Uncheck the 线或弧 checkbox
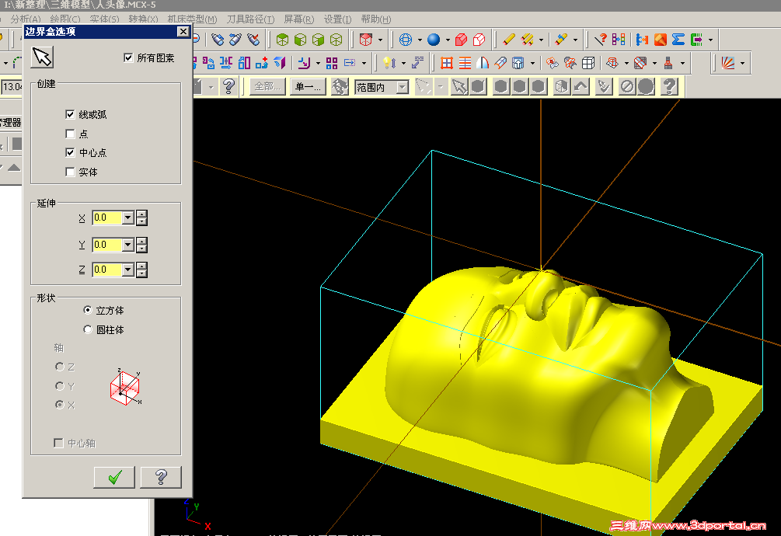The height and width of the screenshot is (536, 781). pyautogui.click(x=70, y=114)
